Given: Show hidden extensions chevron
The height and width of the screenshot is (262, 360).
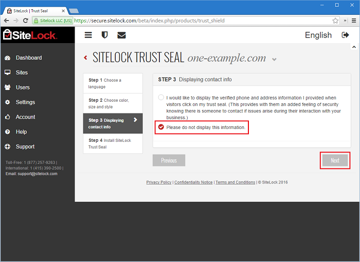Looking at the screenshot, I should coord(345,21).
